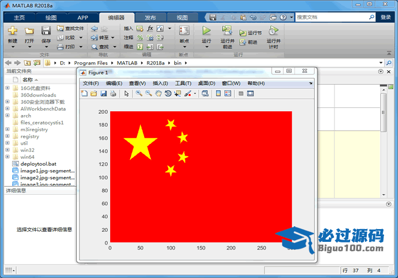Switch to the Home (主页) tab
Image resolution: width=398 pixels, height=278 pixels.
(19, 17)
